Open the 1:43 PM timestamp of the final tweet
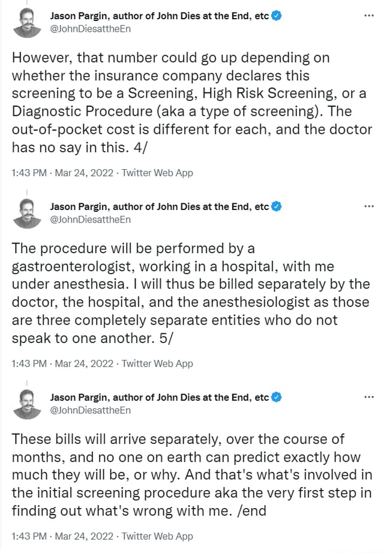The image size is (384, 553). (27, 536)
